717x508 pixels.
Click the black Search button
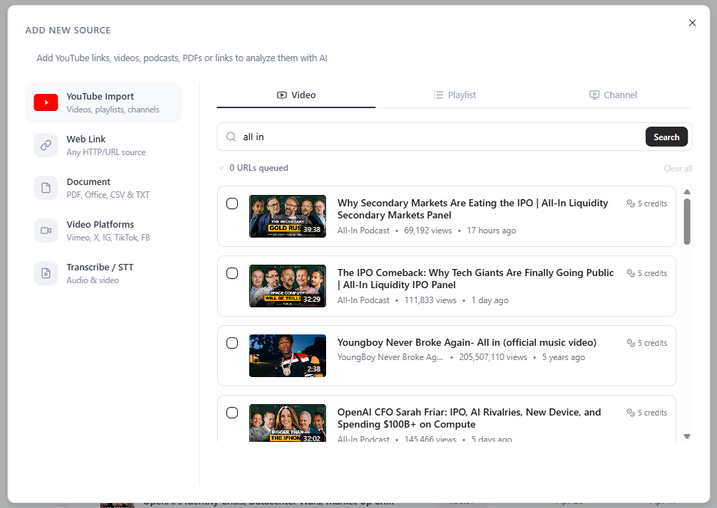666,137
